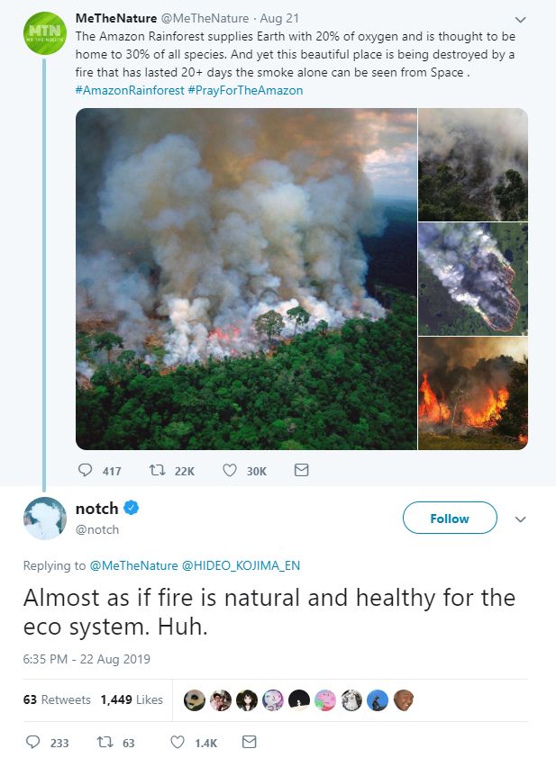Expand the chevron menu on MeTheNature's tweet
The image size is (556, 767).
coord(520,20)
